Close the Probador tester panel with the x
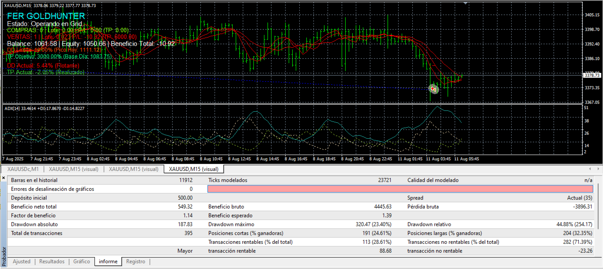This screenshot has width=603, height=269. 4,178
